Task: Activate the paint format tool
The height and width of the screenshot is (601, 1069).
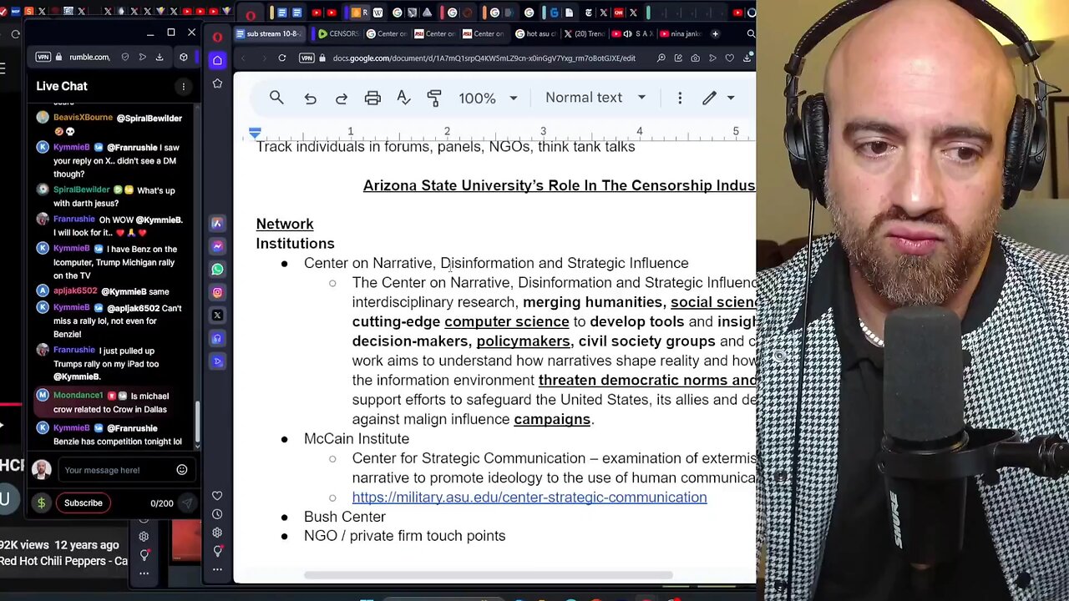Action: [434, 98]
